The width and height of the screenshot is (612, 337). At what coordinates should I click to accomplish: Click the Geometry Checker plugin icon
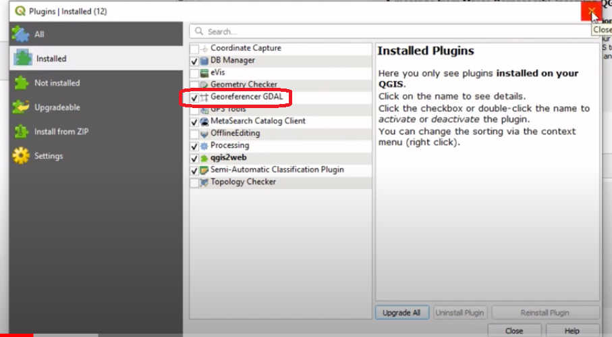click(204, 84)
